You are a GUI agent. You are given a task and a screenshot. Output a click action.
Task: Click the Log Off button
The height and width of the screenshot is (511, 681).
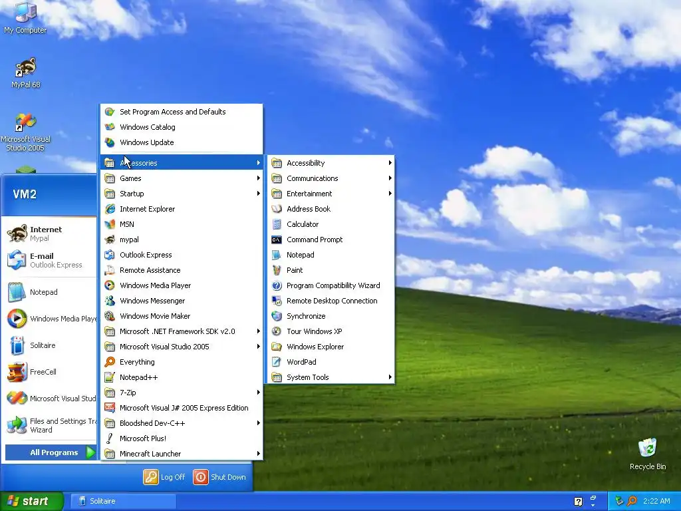tap(165, 477)
